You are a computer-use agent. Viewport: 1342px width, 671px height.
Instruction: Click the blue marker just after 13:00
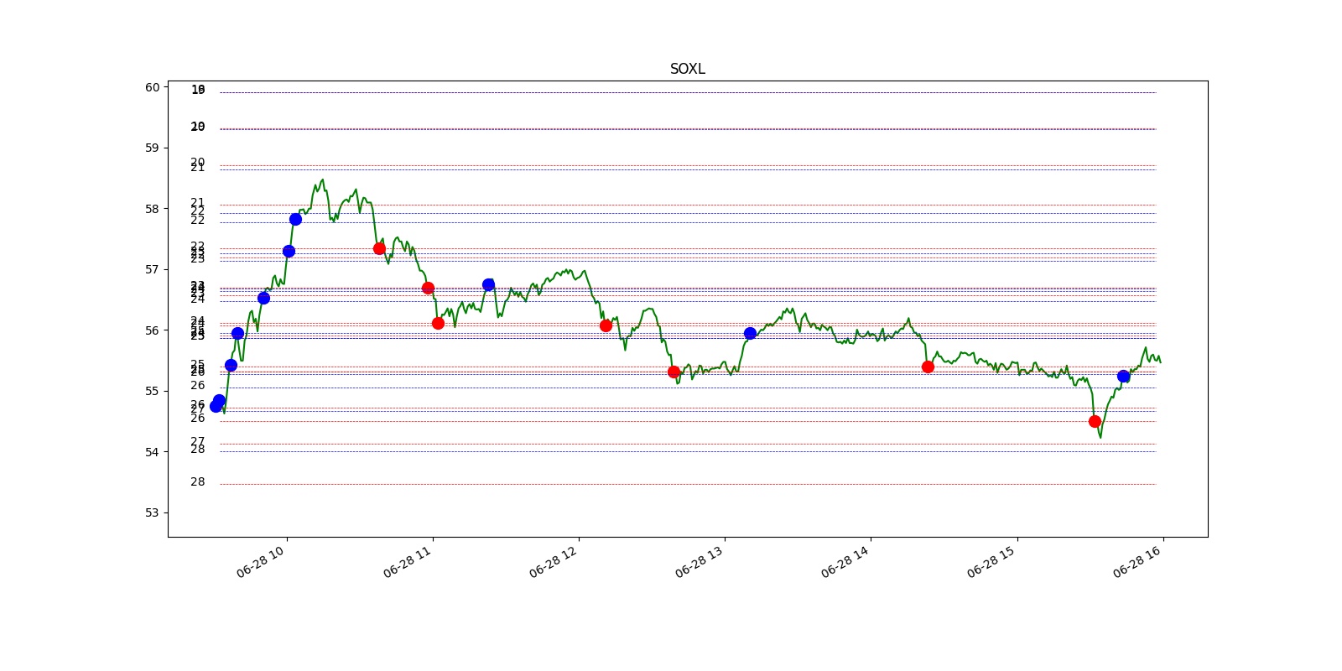pos(750,333)
